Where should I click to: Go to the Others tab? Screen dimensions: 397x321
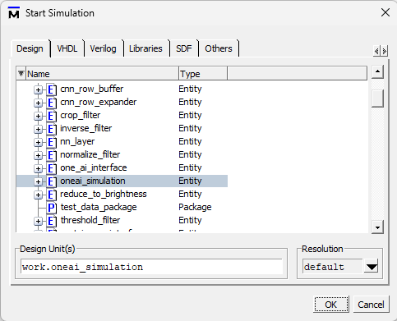coord(219,48)
